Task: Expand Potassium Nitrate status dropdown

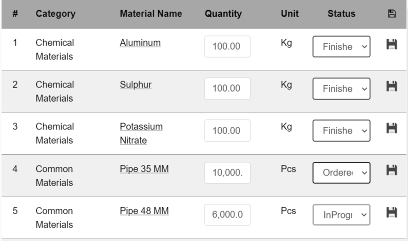Action: (341, 130)
